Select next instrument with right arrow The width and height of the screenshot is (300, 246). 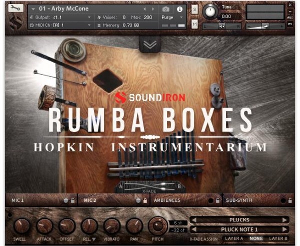click(153, 9)
